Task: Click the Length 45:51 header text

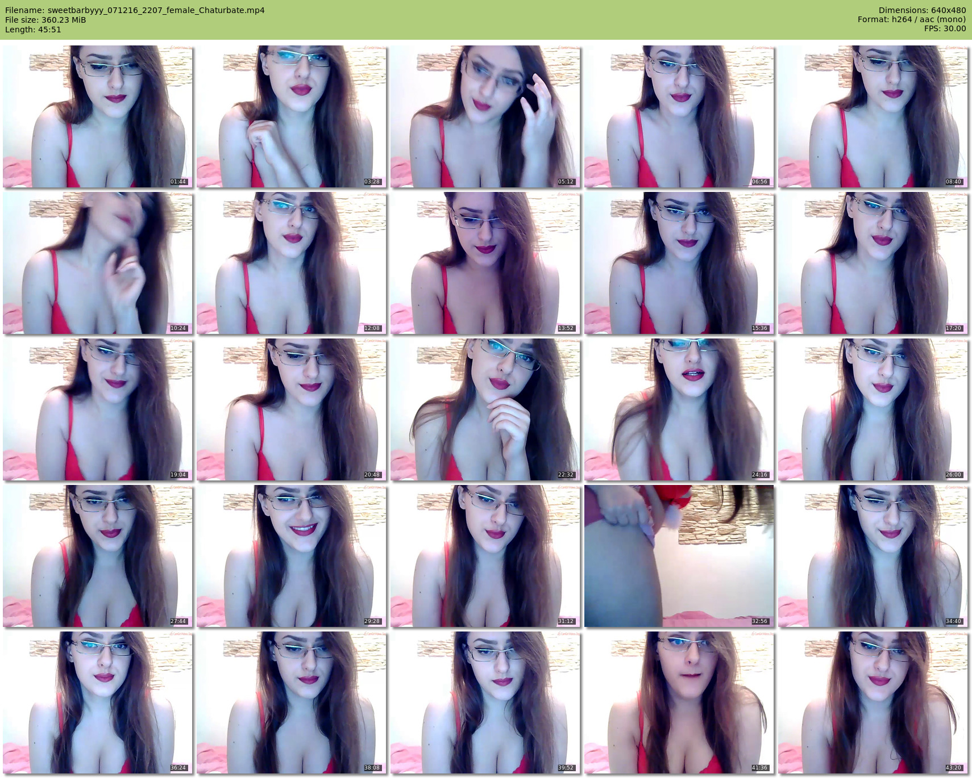Action: coord(33,30)
